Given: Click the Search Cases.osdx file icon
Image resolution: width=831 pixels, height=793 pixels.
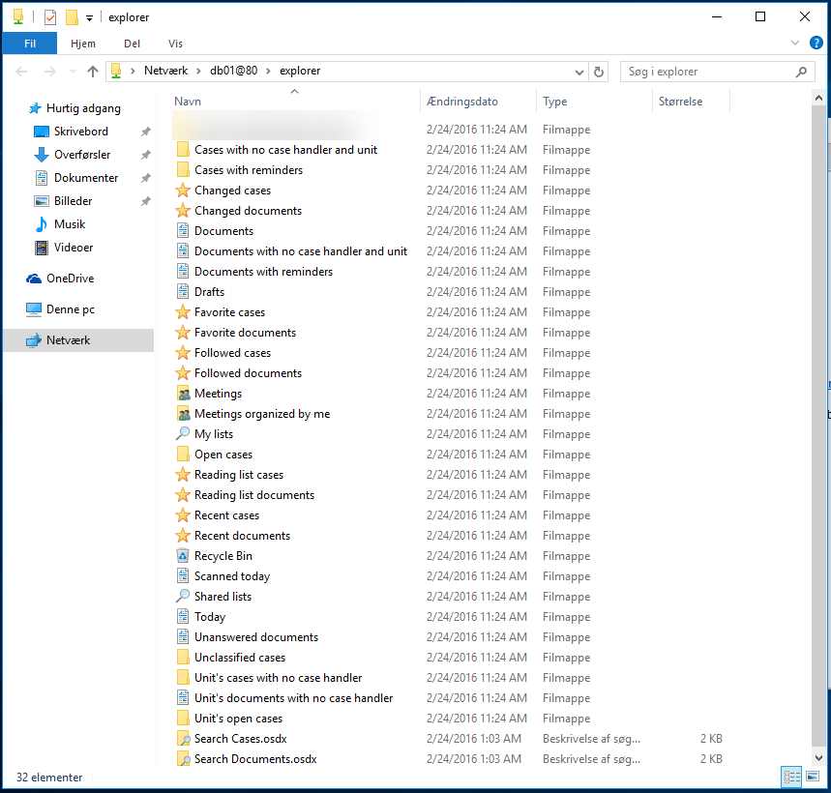Looking at the screenshot, I should 183,739.
